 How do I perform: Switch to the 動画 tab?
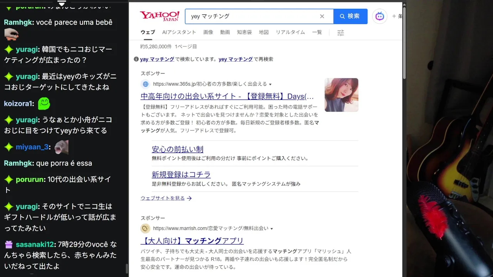click(x=225, y=32)
